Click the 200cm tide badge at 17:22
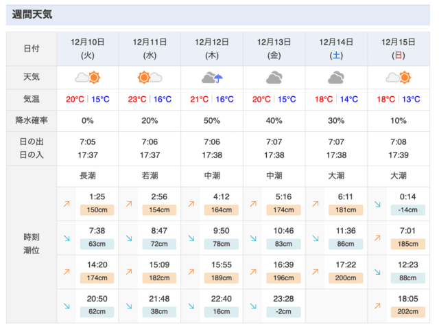This screenshot has height=327, width=439. point(346,278)
